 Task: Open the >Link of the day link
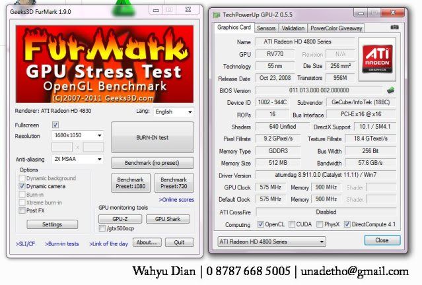click(x=108, y=244)
